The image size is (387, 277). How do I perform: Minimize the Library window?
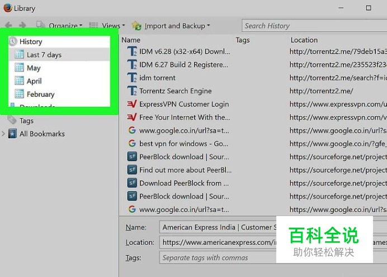coord(341,8)
